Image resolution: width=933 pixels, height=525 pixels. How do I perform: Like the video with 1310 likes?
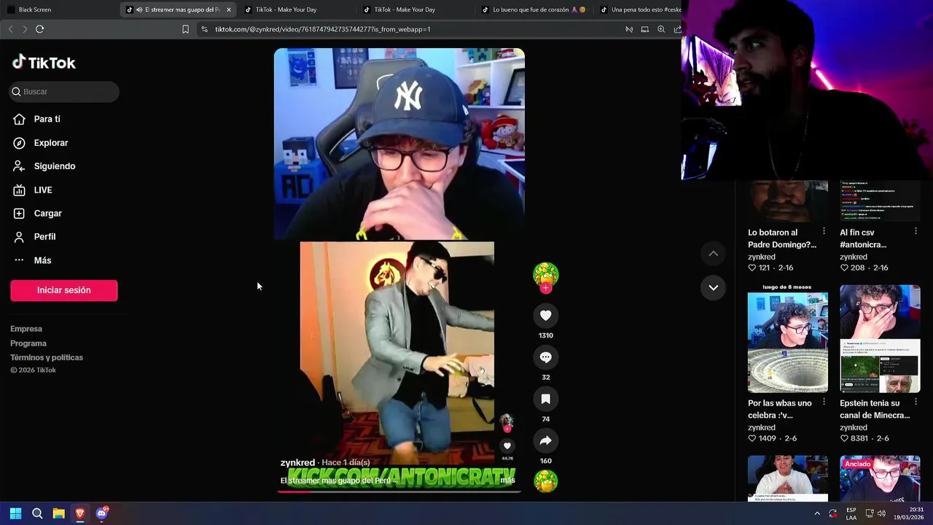click(x=545, y=316)
